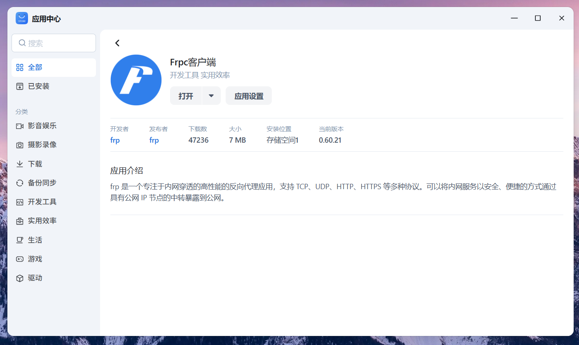Click the video camera icon for 影音娱乐

click(20, 126)
